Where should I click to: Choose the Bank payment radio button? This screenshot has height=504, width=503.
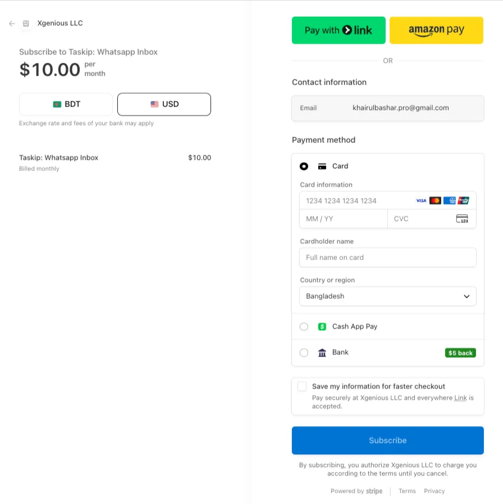(x=304, y=353)
